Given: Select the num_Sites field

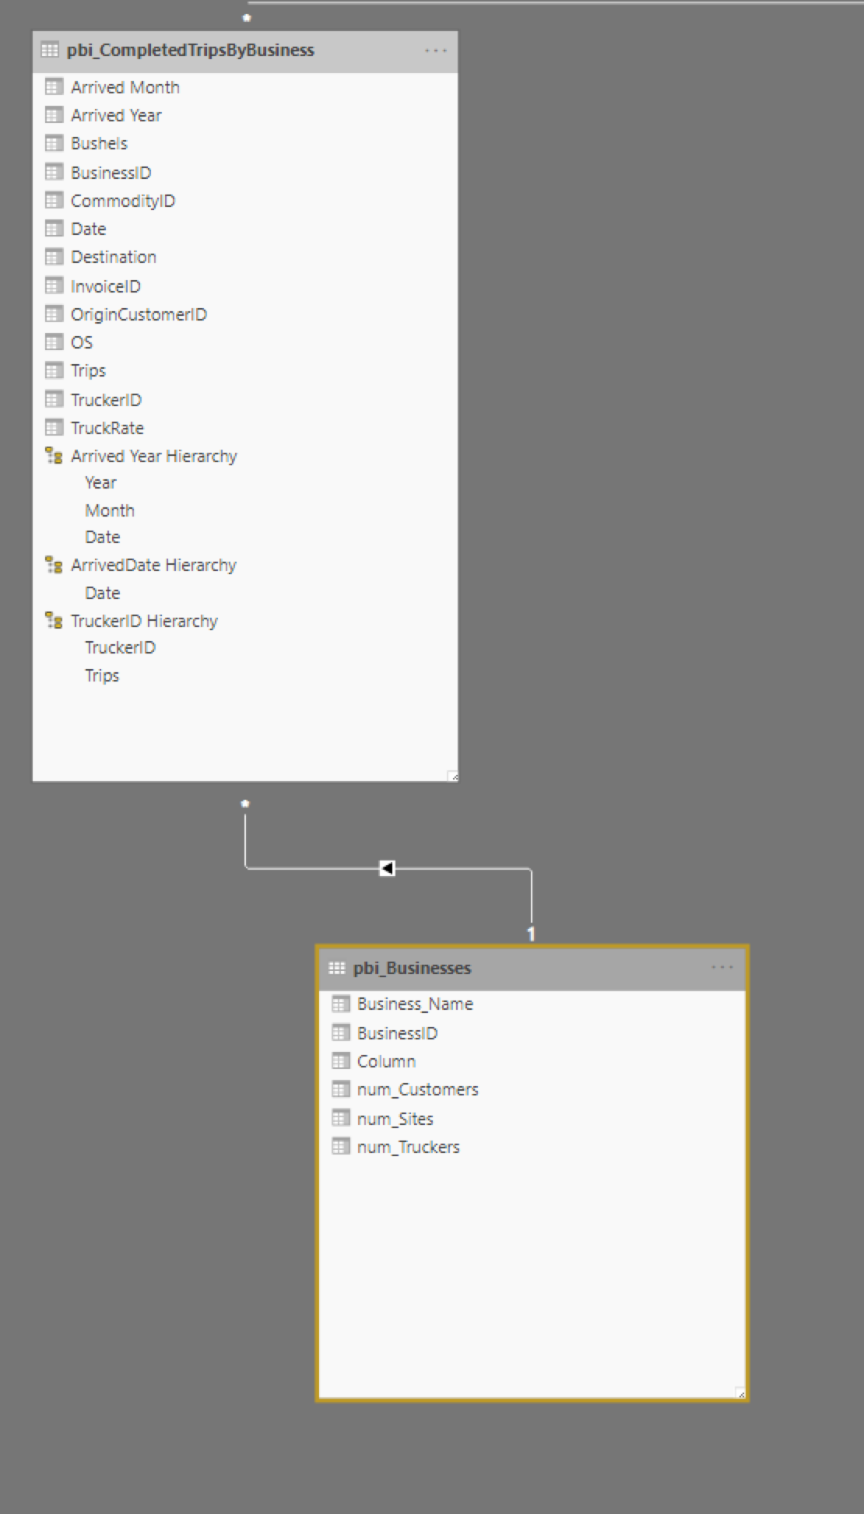Looking at the screenshot, I should click(x=395, y=1119).
